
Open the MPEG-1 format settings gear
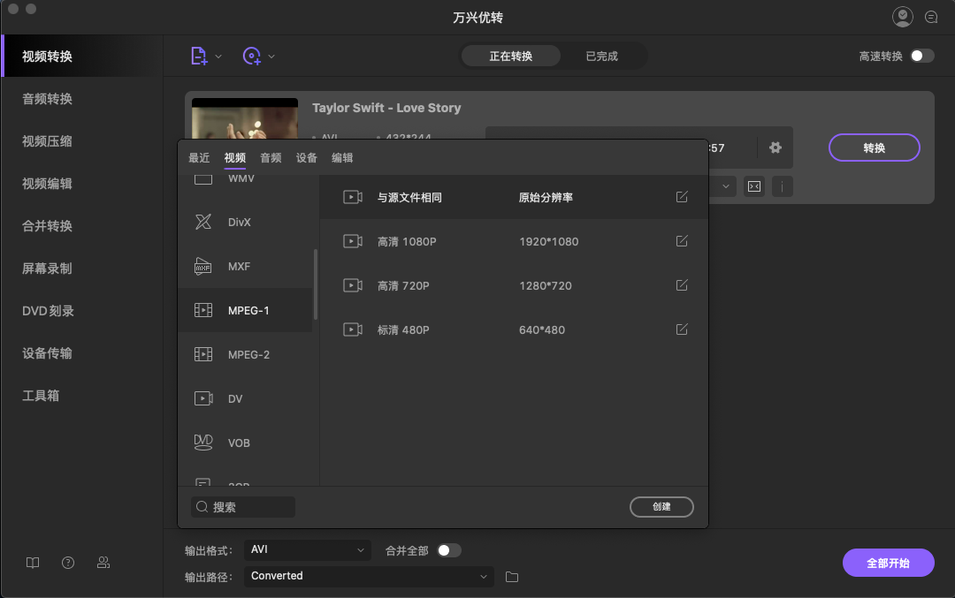tap(775, 148)
